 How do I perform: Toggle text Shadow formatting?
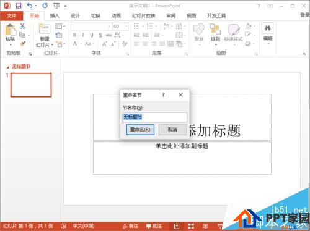[100, 35]
